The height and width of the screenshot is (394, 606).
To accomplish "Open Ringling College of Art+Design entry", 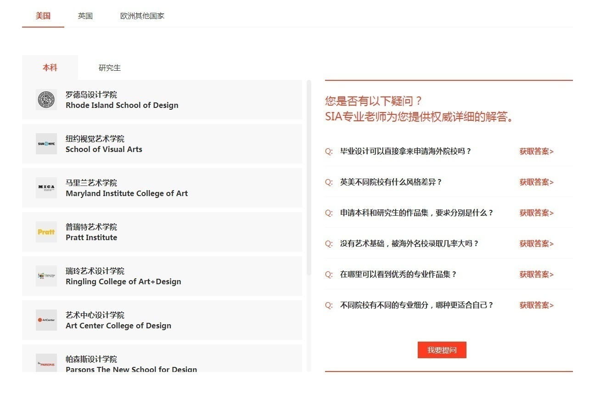I will coord(162,276).
